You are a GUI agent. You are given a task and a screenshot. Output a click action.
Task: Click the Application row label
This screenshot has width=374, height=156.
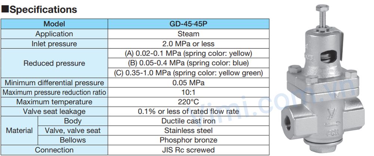tap(54, 34)
